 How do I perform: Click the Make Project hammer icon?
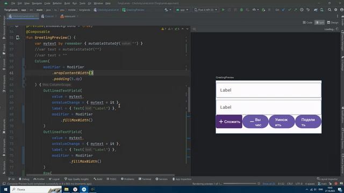tap(166, 10)
